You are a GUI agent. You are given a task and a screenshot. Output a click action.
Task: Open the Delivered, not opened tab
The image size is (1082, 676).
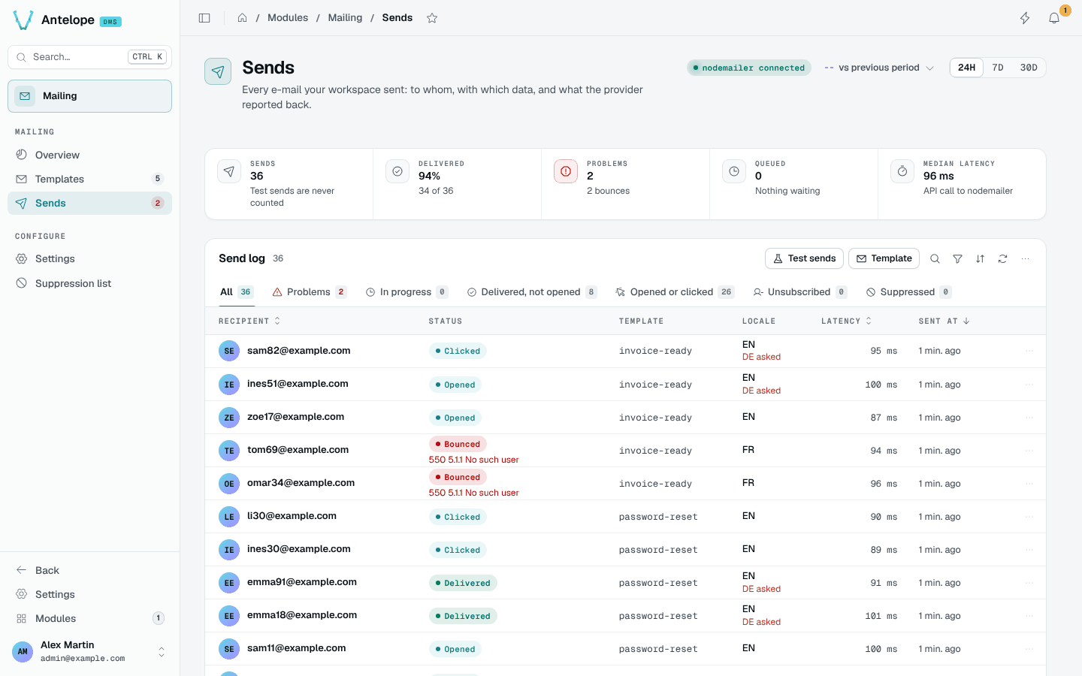(x=531, y=292)
